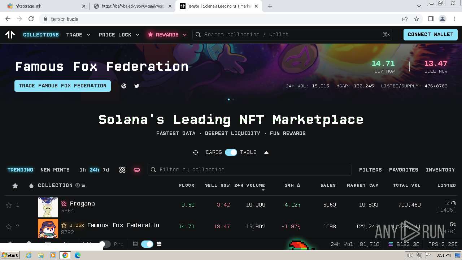
Task: Open the Famous Fox Federation collection row link
Action: pos(123,225)
